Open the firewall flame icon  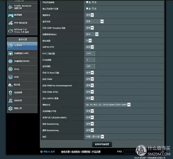pos(10,85)
